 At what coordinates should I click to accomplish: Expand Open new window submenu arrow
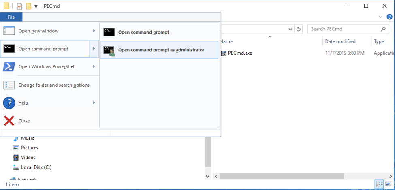(x=94, y=31)
